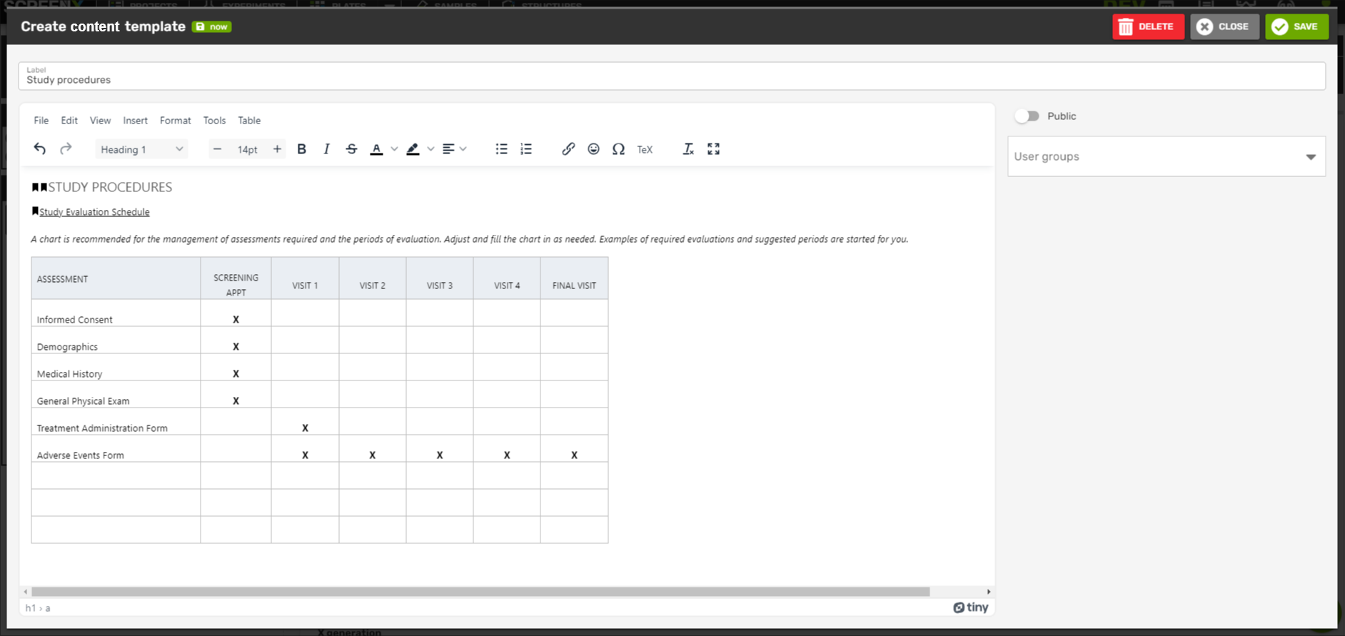Toggle the Public switch
Viewport: 1345px width, 636px height.
tap(1027, 116)
